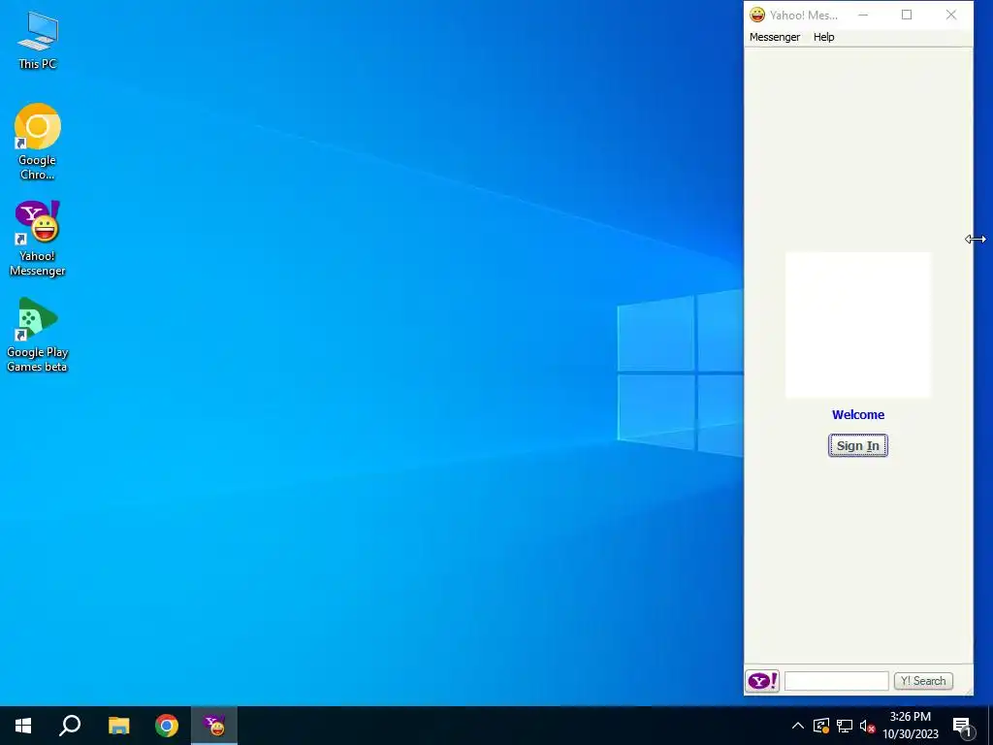This screenshot has height=745, width=993.
Task: Minimize the Yahoo Messenger window
Action: (x=862, y=15)
